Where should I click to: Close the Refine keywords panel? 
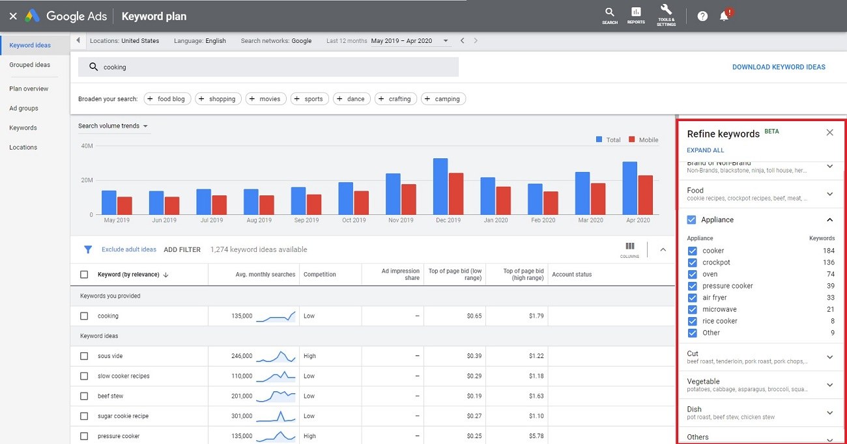829,133
